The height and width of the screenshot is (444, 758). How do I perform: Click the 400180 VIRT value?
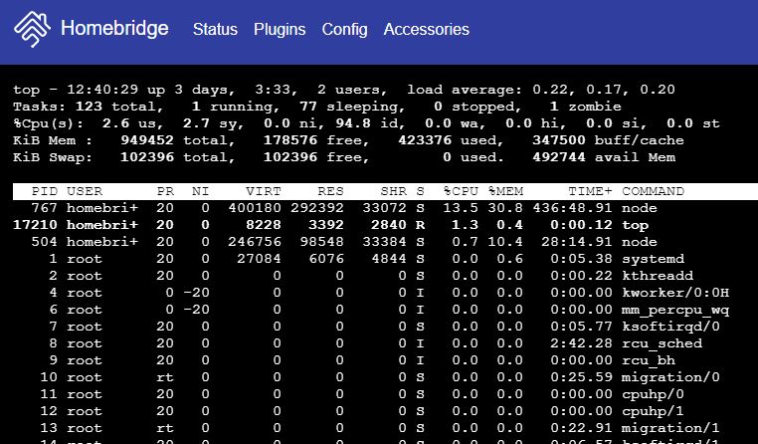(x=255, y=208)
